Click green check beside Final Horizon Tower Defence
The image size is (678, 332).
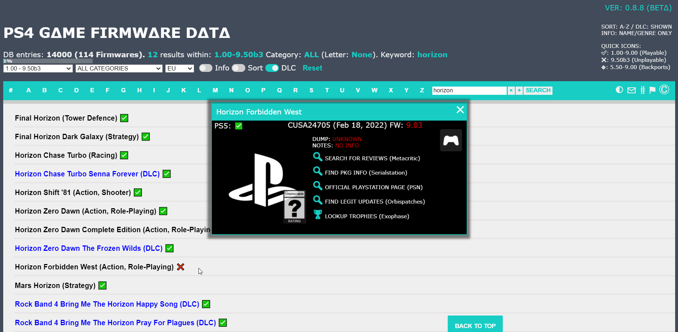[124, 118]
